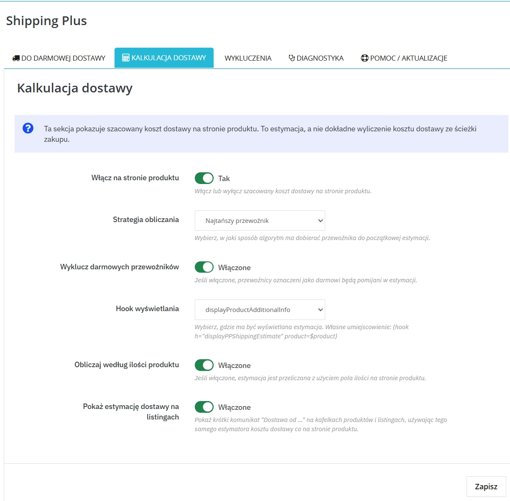Switch to the WYKLUCZENIA tab

[x=247, y=58]
